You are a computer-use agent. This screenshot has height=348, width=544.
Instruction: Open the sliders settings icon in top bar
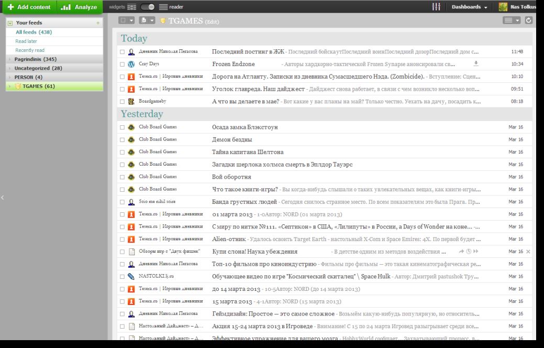[x=436, y=7]
